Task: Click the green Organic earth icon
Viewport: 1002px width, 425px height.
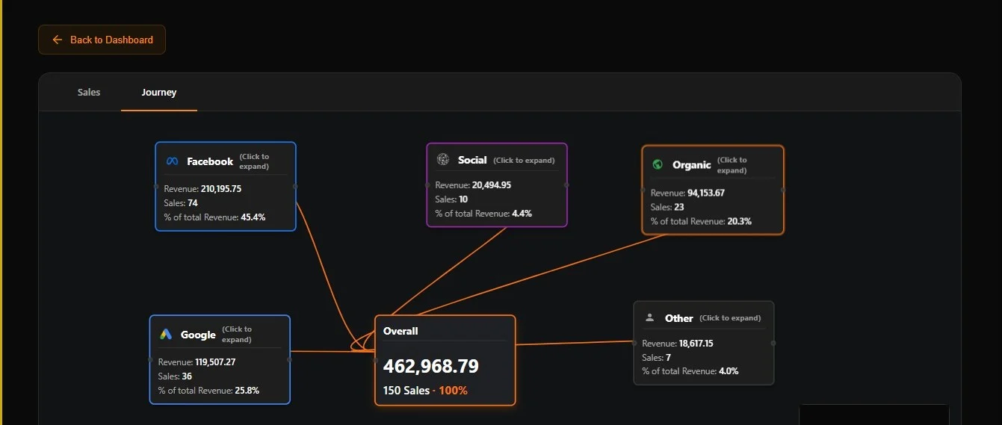Action: (x=658, y=164)
